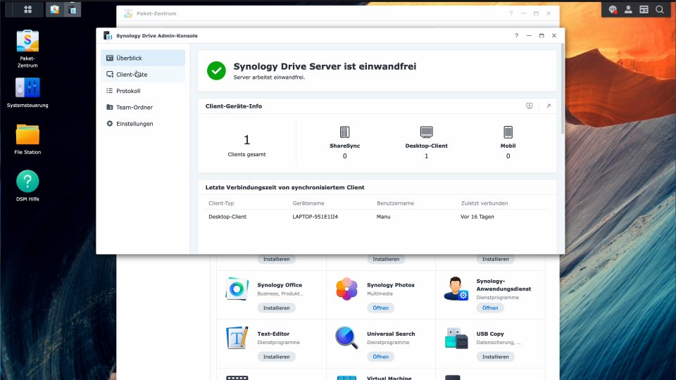Screen dimensions: 676x380
Task: Click the Mobil phone icon
Action: click(508, 132)
